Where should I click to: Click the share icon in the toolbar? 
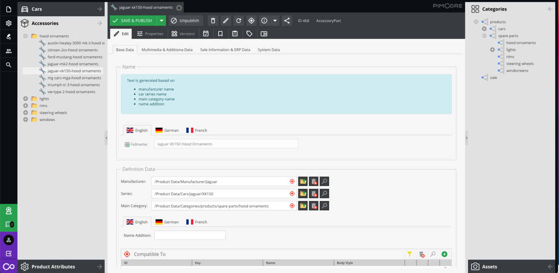(x=287, y=20)
